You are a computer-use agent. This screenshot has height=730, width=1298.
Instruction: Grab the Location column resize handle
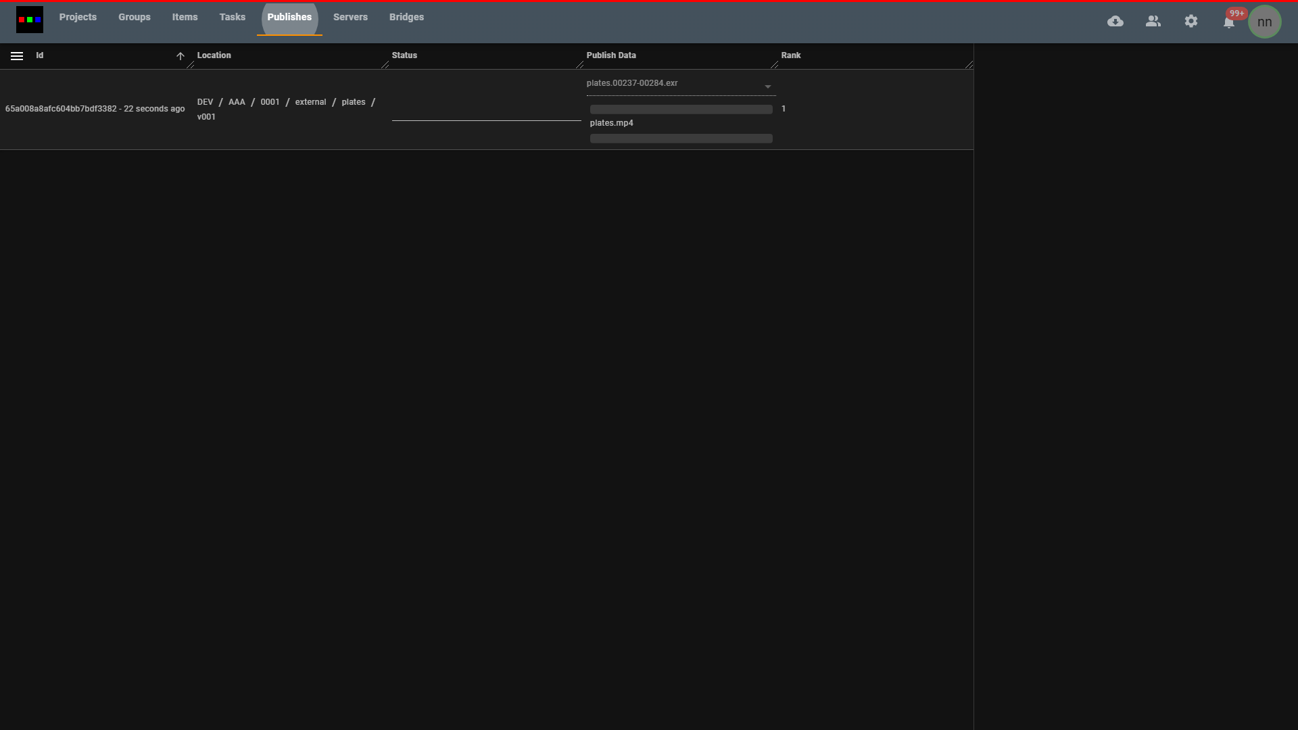pos(385,64)
